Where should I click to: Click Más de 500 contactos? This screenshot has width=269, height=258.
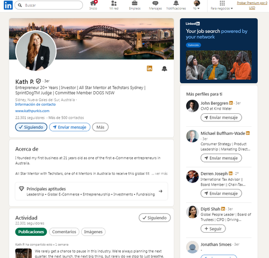point(66,118)
